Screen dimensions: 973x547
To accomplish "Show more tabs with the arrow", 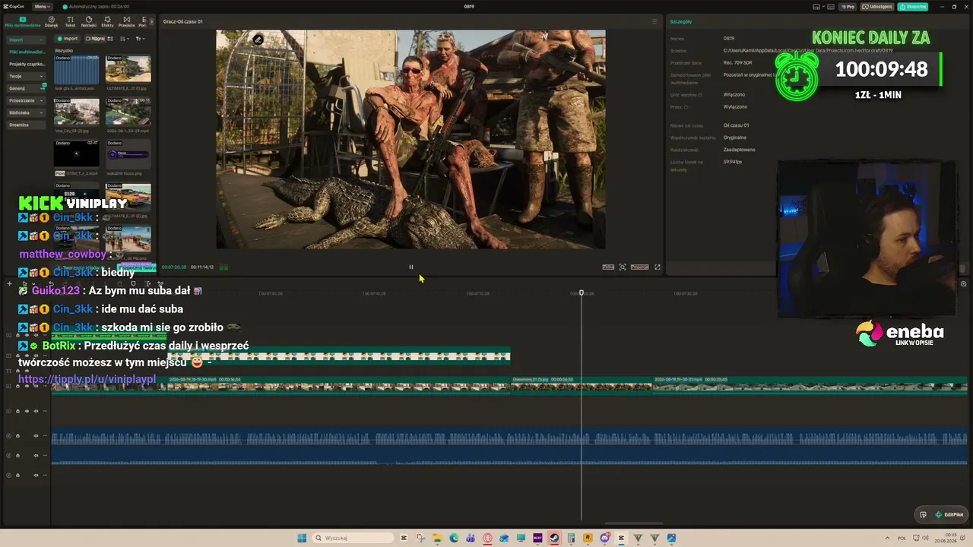I will pos(150,21).
